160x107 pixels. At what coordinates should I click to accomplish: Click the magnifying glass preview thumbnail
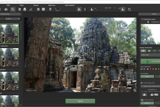pyautogui.click(x=150, y=34)
